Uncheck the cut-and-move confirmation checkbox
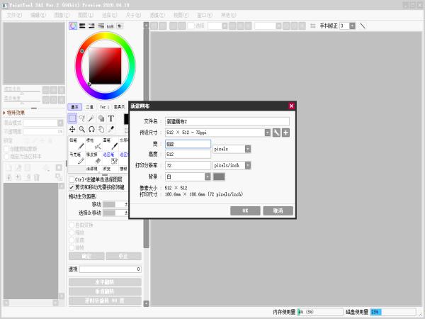425x319 pixels. (72, 187)
